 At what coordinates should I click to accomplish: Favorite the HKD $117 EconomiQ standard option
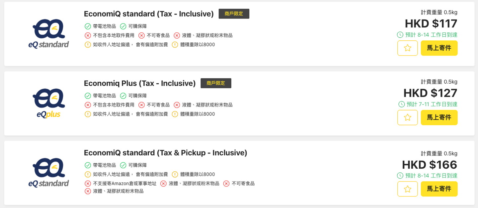407,48
